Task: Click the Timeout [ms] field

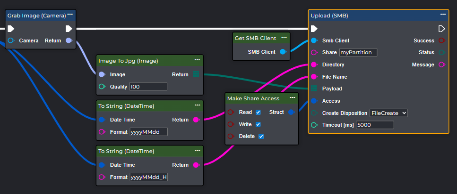Action: pos(374,125)
